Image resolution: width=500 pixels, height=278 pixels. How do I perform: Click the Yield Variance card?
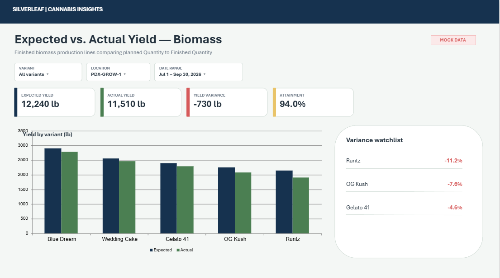coord(227,102)
